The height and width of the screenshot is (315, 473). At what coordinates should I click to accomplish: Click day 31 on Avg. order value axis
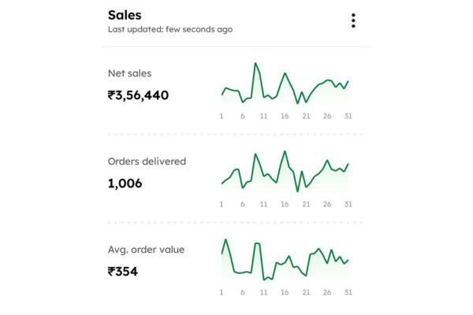[348, 293]
